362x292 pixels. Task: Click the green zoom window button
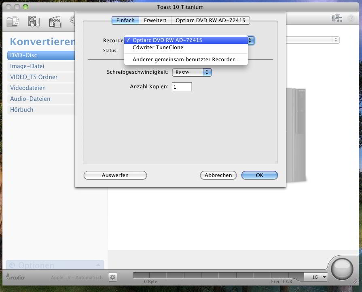(25, 7)
